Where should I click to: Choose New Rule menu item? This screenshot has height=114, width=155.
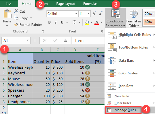tap(130, 96)
